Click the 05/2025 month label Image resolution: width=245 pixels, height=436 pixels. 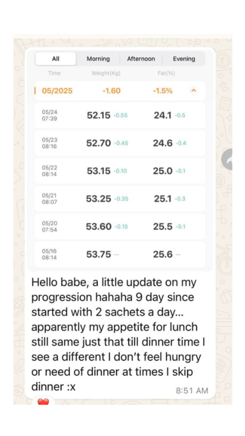point(57,91)
